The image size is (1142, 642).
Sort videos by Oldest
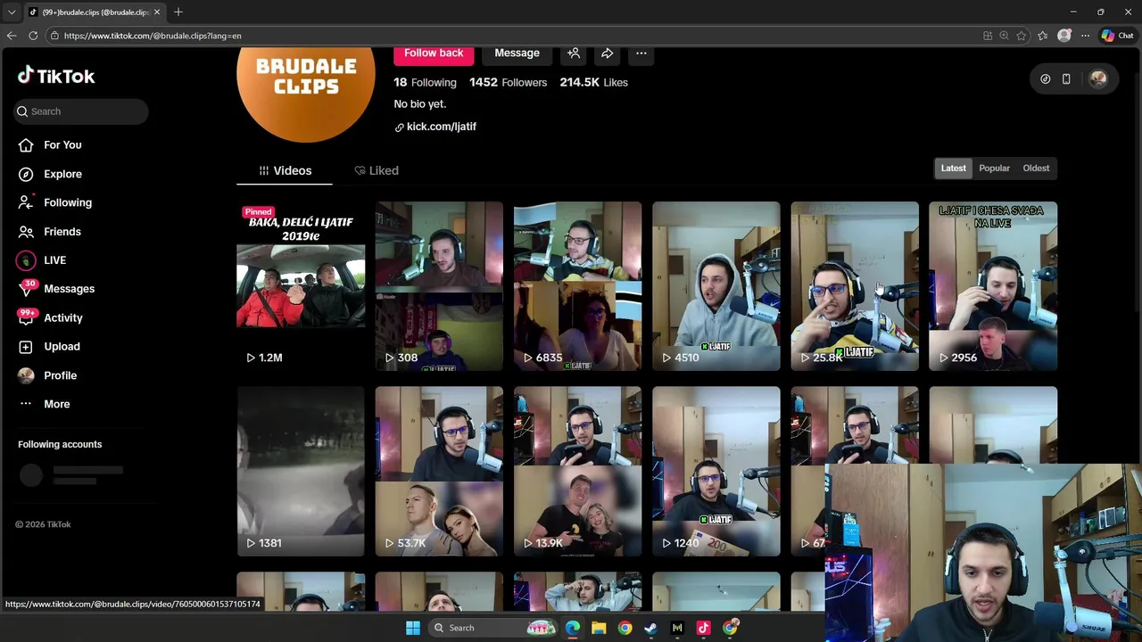coord(1036,168)
